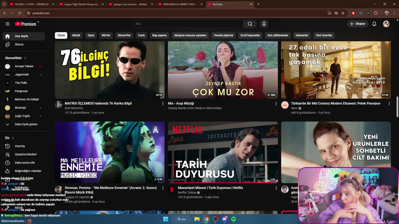Viewport: 399px width, 224px height.
Task: Open Netflix Türkiye channel link
Action: point(187,193)
